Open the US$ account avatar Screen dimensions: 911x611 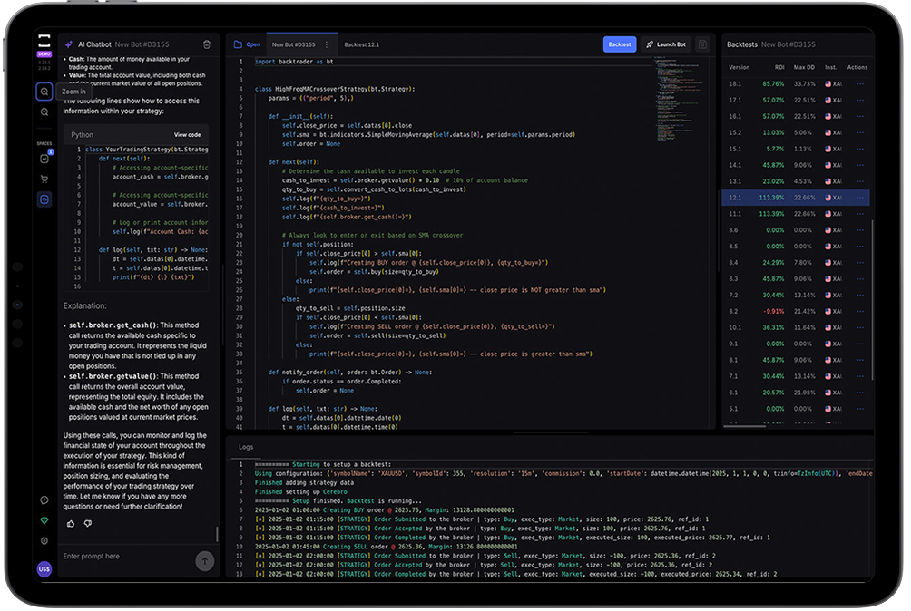(44, 568)
